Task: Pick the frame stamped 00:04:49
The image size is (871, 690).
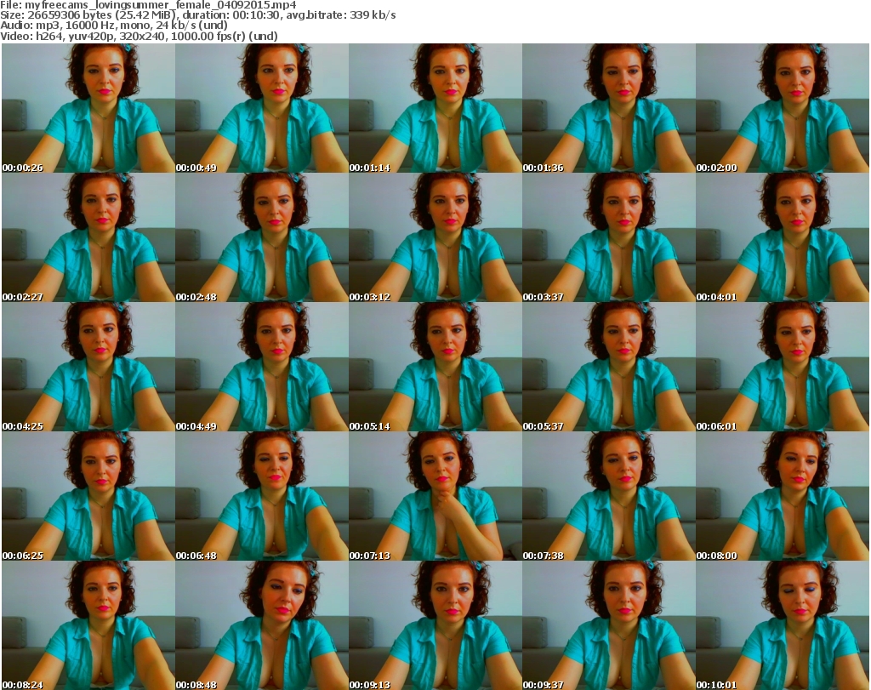Action: pyautogui.click(x=262, y=367)
